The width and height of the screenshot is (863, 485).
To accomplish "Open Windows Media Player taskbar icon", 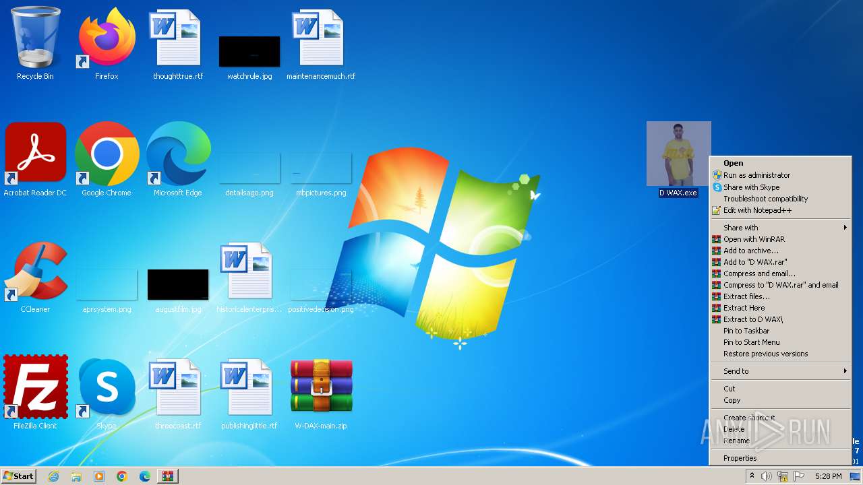I will pyautogui.click(x=99, y=476).
